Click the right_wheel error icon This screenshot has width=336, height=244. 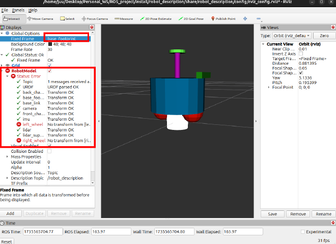(19, 141)
